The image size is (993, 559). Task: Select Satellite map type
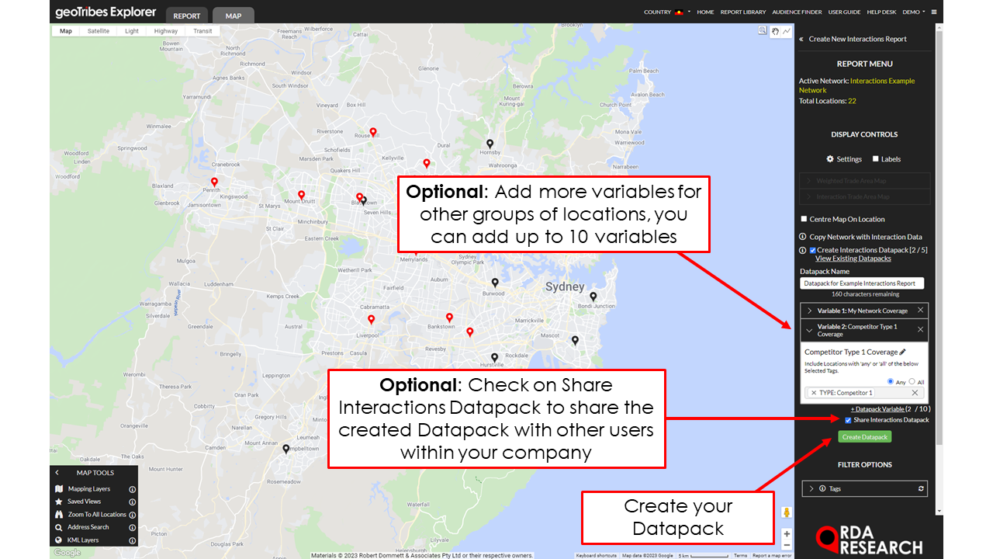[99, 31]
